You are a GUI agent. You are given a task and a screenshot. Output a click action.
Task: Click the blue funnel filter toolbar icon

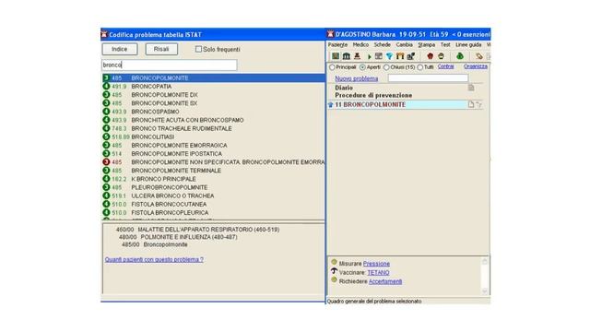[389, 56]
